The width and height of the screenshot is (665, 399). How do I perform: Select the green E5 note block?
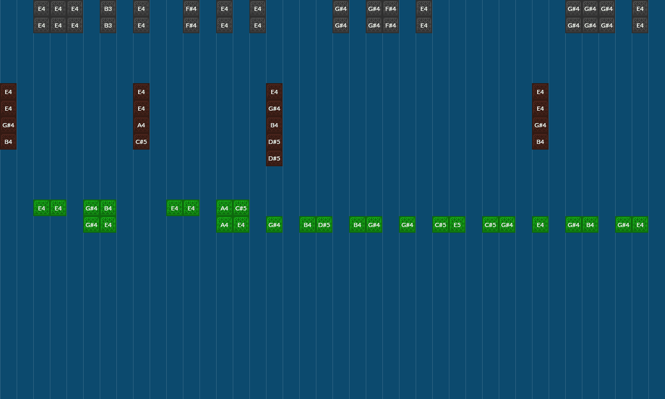[x=457, y=224]
